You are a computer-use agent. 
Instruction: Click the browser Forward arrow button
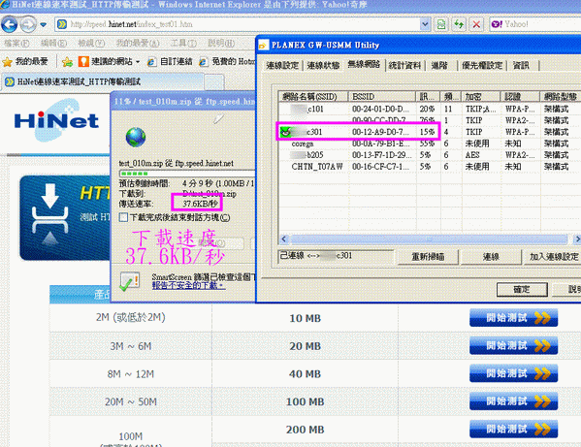tap(28, 24)
